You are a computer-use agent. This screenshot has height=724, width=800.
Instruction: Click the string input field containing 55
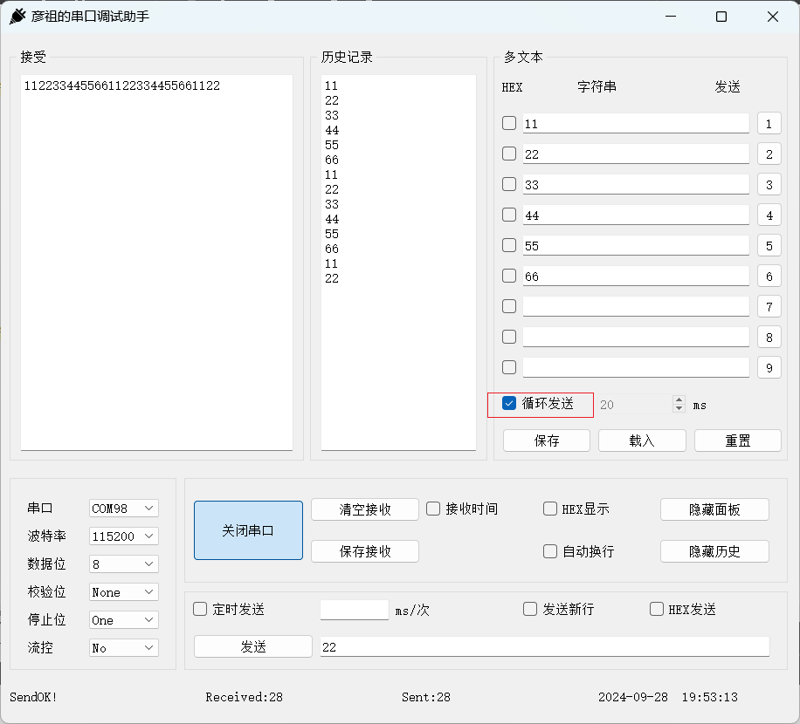click(x=636, y=246)
